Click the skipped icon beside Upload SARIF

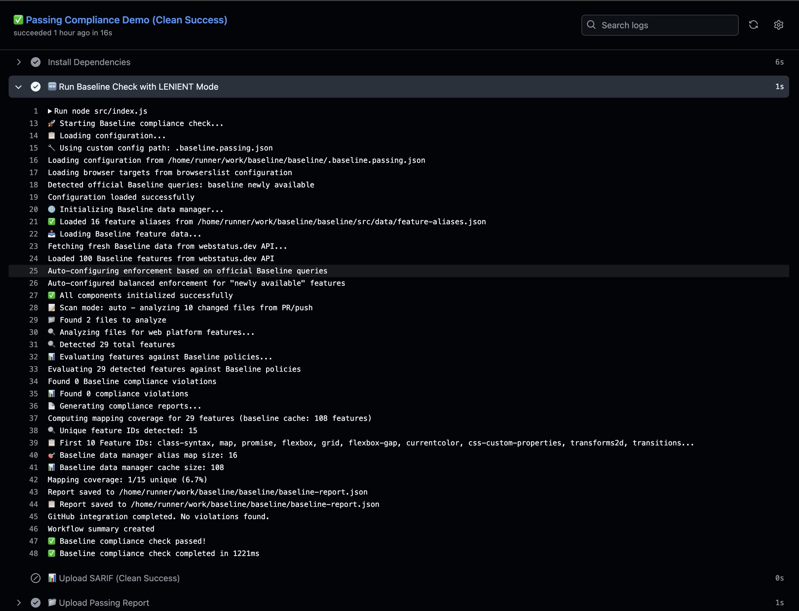tap(35, 578)
